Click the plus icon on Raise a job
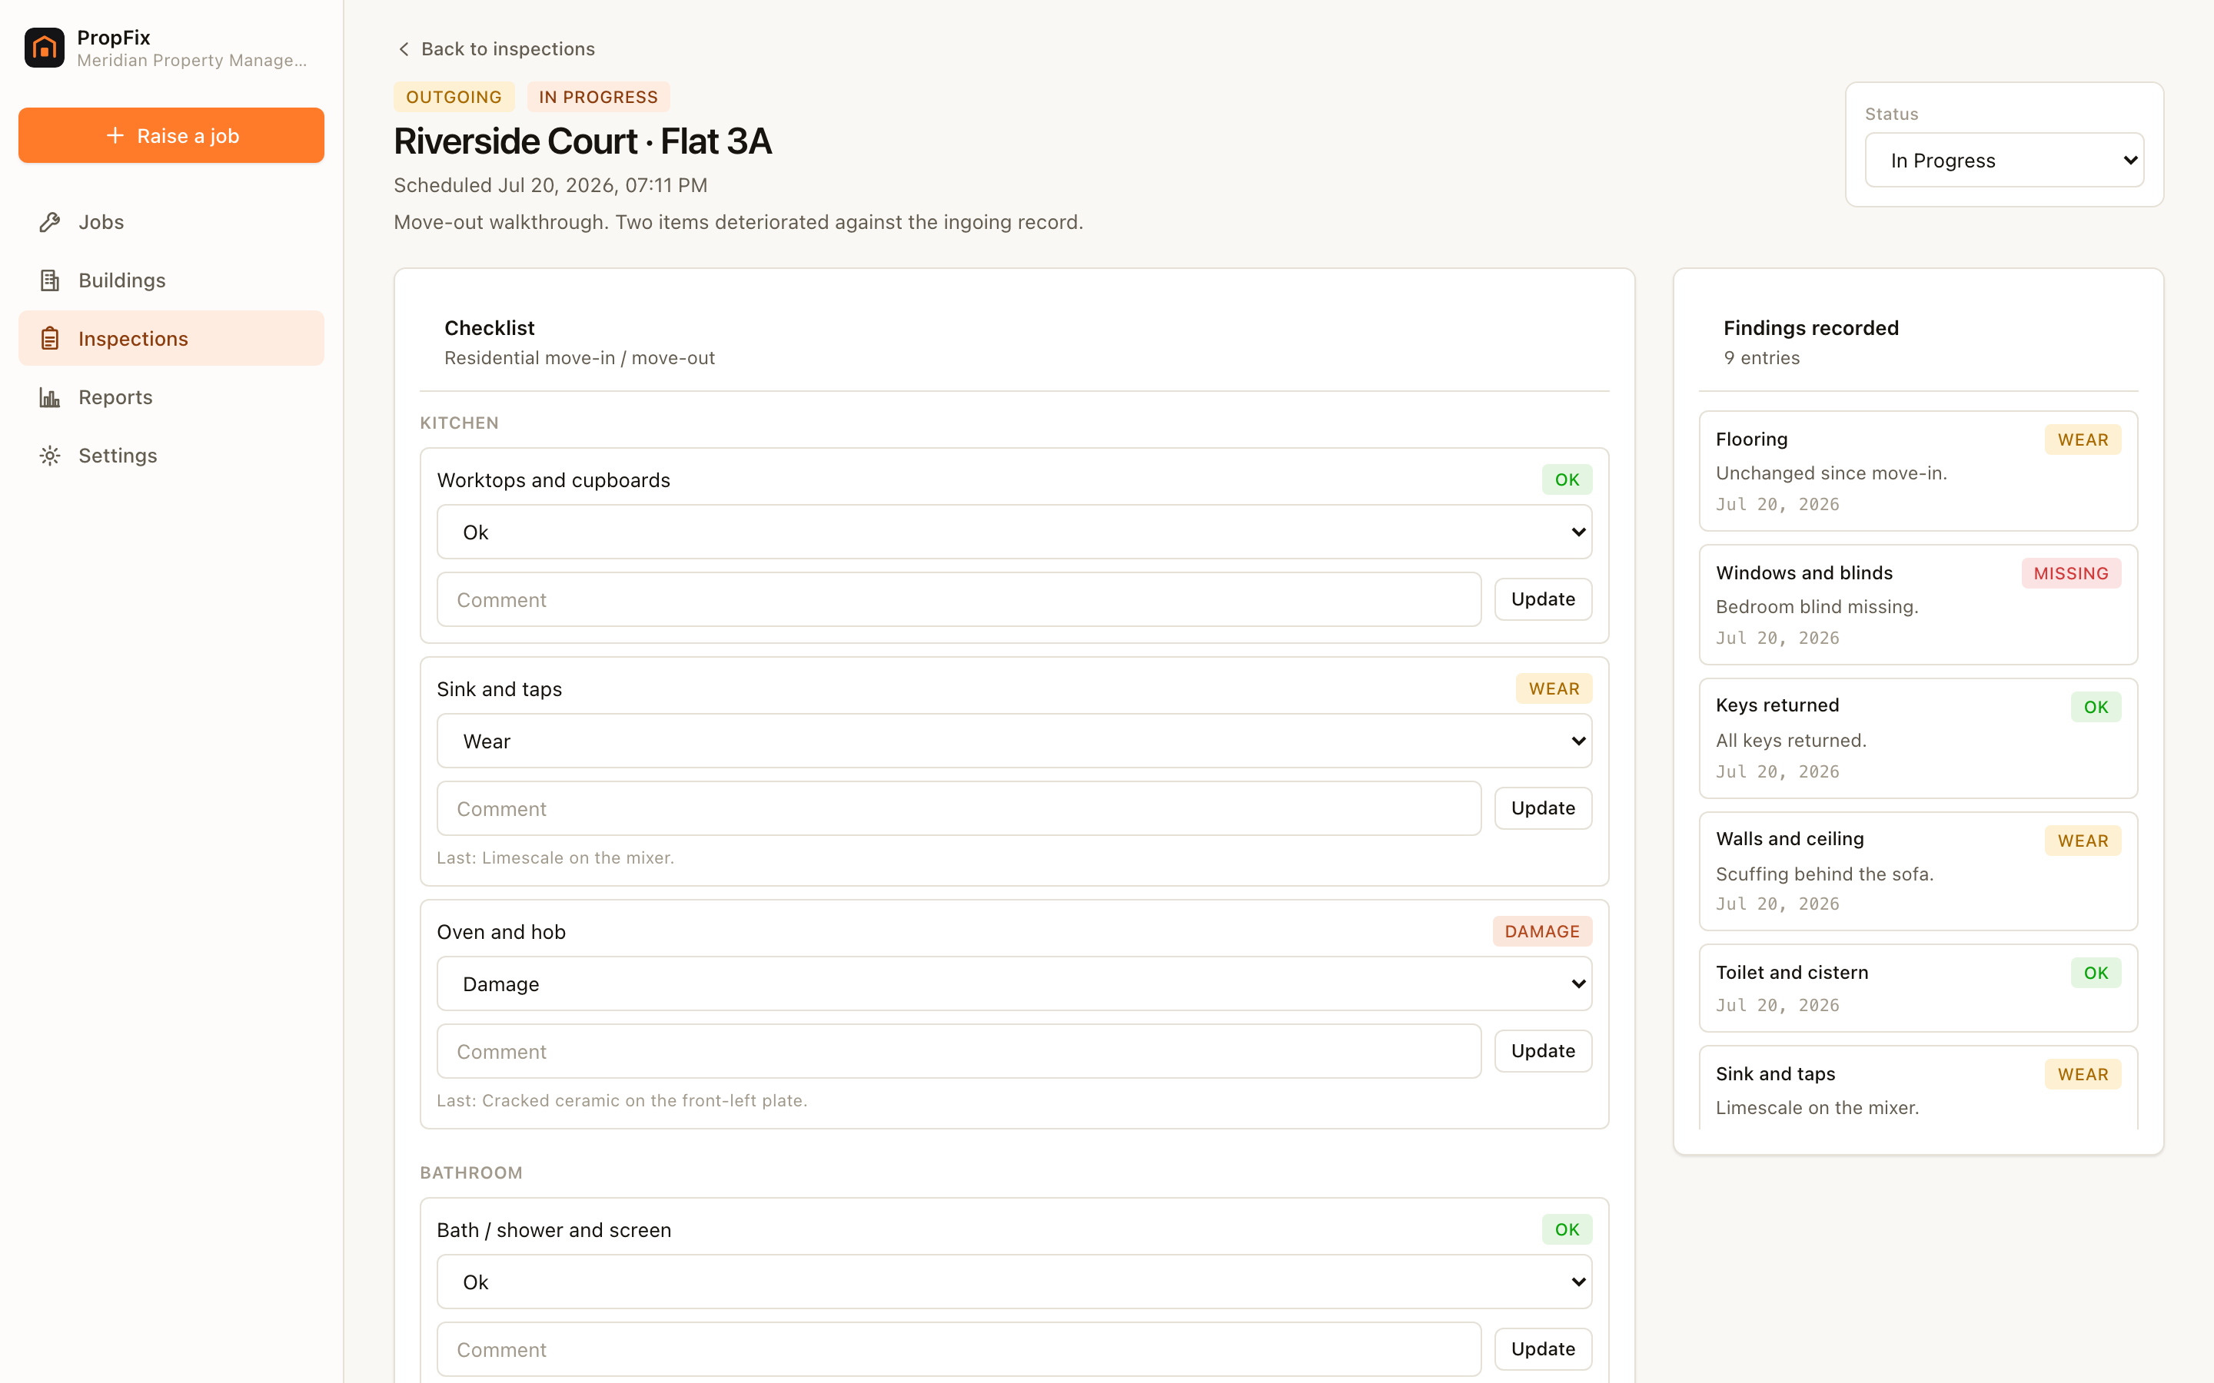This screenshot has width=2214, height=1383. tap(115, 135)
